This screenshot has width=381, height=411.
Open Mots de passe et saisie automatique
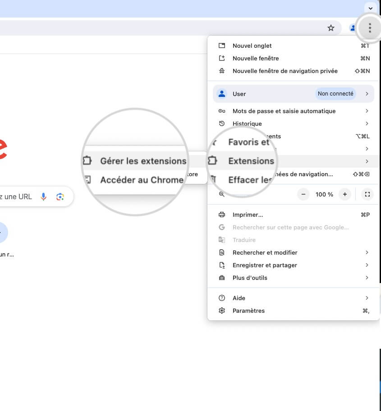294,111
